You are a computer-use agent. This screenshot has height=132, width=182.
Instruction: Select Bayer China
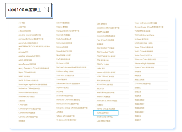pos(27,72)
